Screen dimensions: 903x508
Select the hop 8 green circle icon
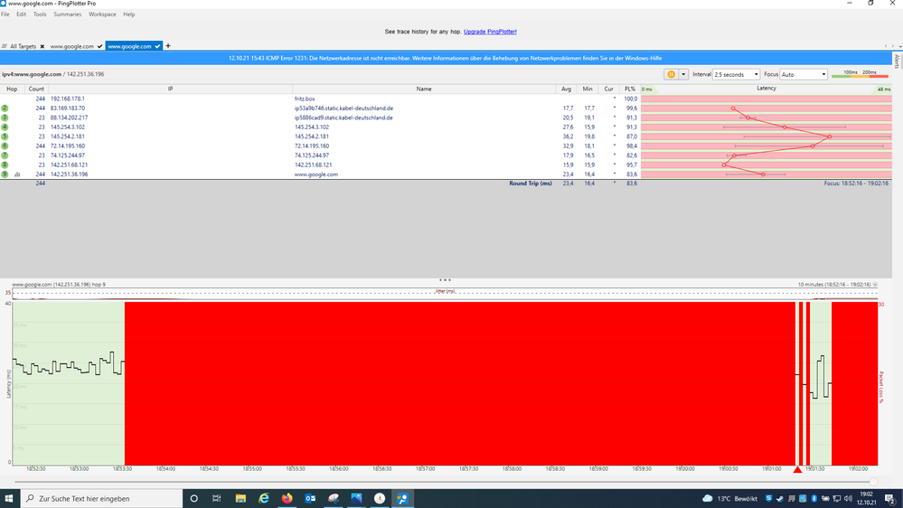(5, 165)
